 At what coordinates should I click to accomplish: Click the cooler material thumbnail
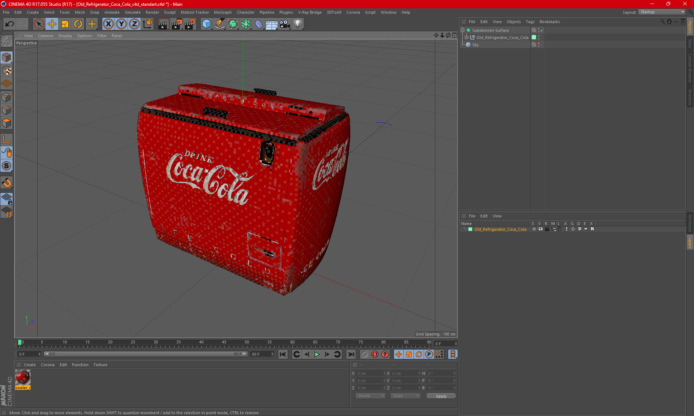click(x=23, y=378)
